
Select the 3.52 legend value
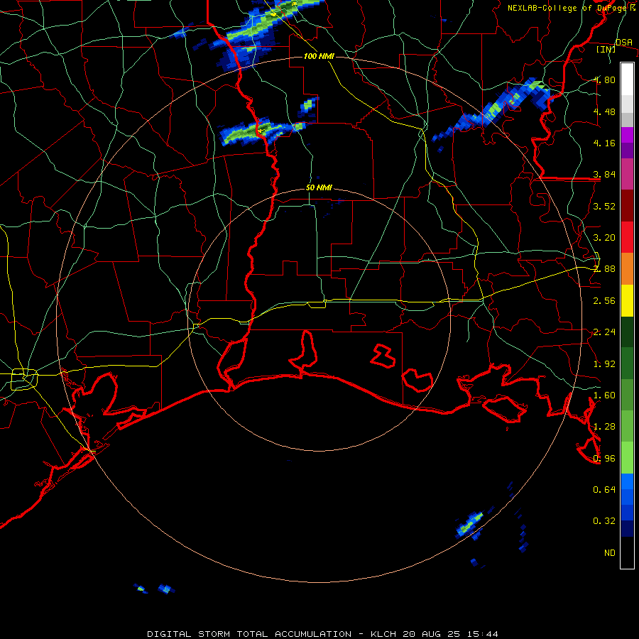point(604,206)
